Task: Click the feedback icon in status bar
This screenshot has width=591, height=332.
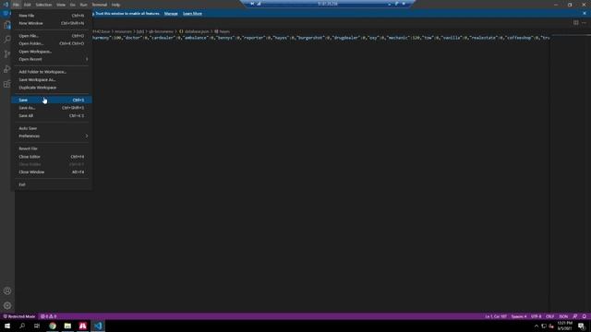Action: coord(574,316)
